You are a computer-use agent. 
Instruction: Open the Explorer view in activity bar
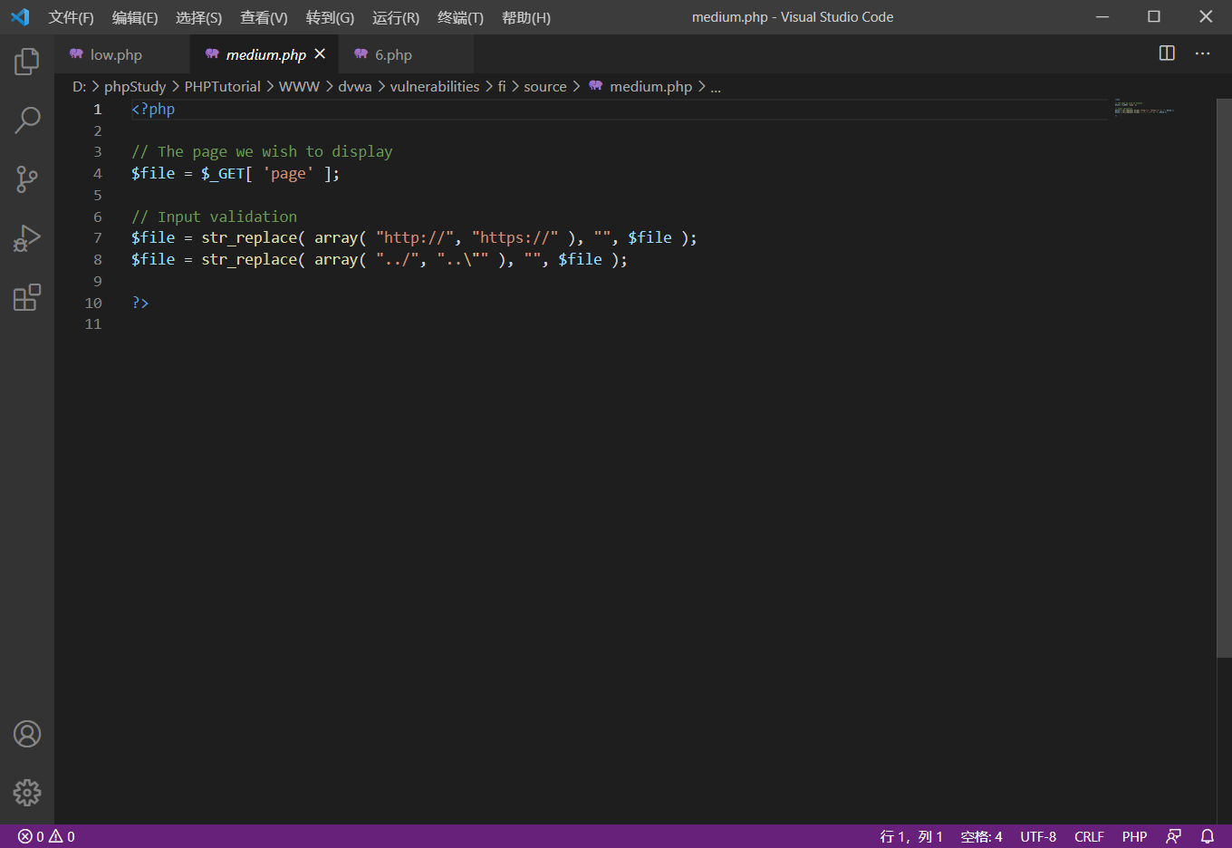point(27,62)
